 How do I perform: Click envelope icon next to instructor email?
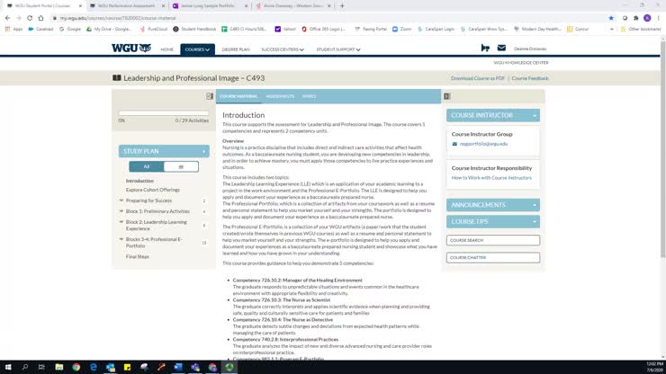[x=455, y=144]
